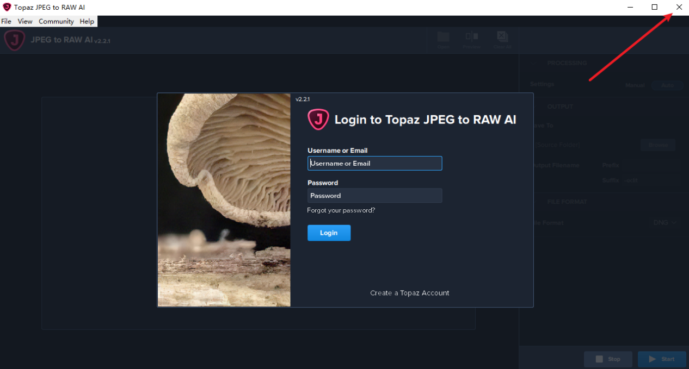689x369 pixels.
Task: Click the Stop processing button
Action: tap(608, 359)
